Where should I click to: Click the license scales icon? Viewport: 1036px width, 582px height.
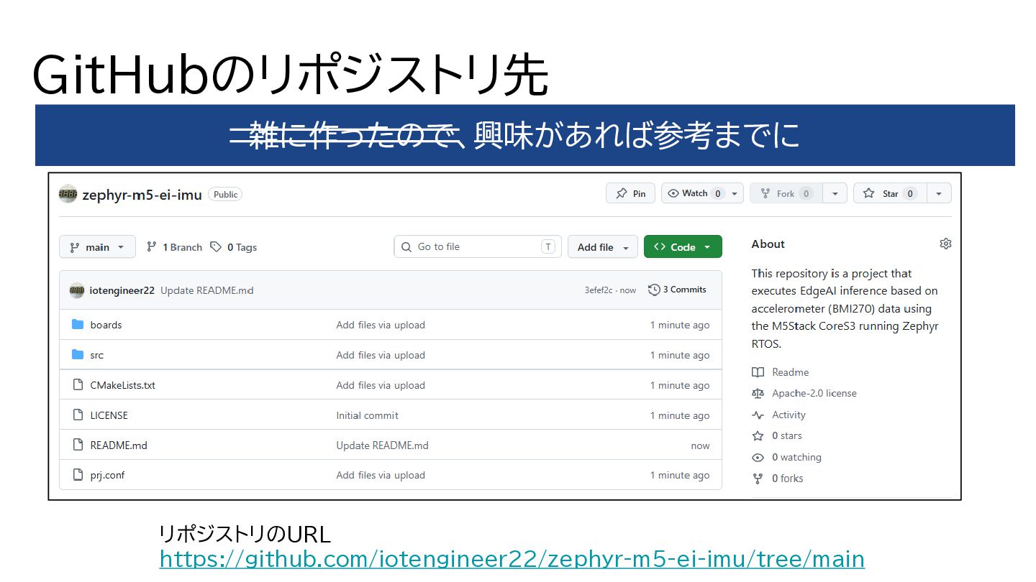coord(758,393)
